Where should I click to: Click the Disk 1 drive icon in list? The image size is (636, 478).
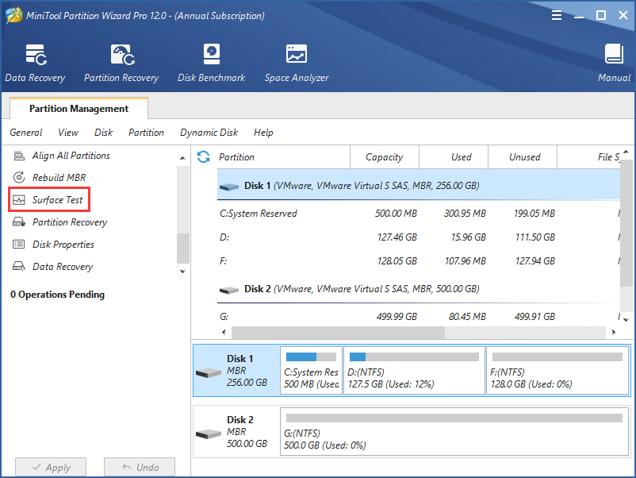pyautogui.click(x=228, y=187)
